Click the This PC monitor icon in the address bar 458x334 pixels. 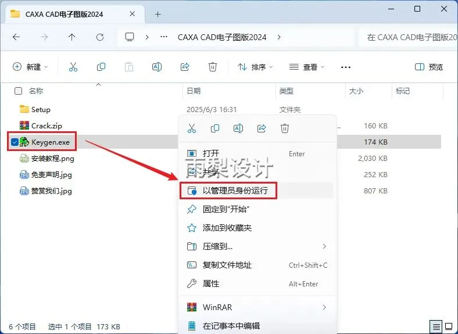coord(130,37)
